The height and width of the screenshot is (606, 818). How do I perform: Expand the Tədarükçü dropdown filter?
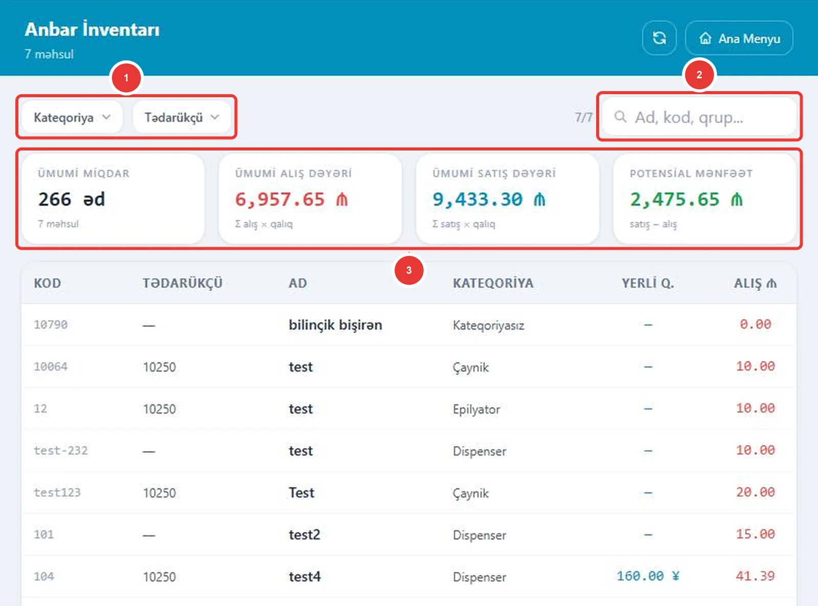(x=181, y=117)
